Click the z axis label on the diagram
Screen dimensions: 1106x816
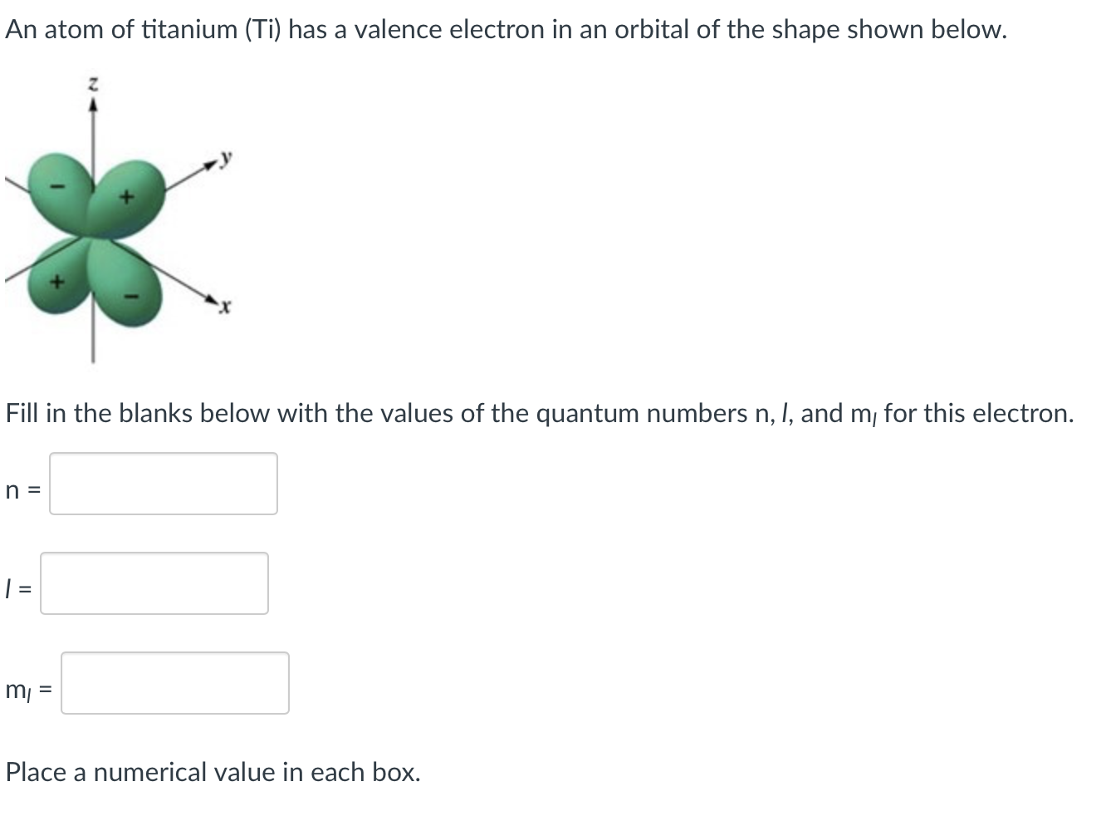[92, 81]
